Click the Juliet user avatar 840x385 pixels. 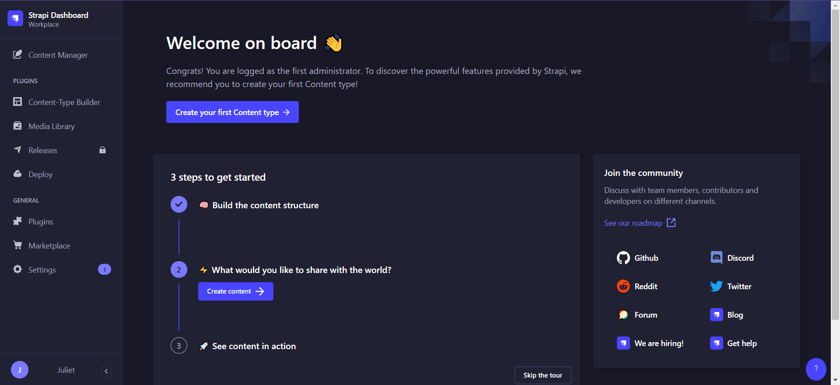click(20, 370)
